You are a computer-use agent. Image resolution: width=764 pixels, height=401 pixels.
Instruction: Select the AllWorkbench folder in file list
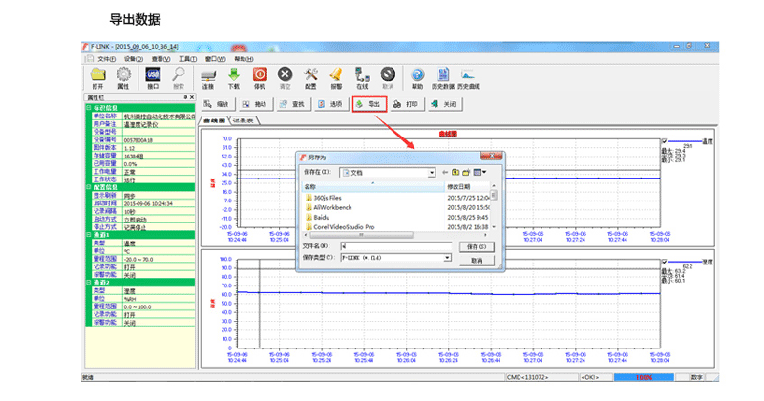pos(333,207)
